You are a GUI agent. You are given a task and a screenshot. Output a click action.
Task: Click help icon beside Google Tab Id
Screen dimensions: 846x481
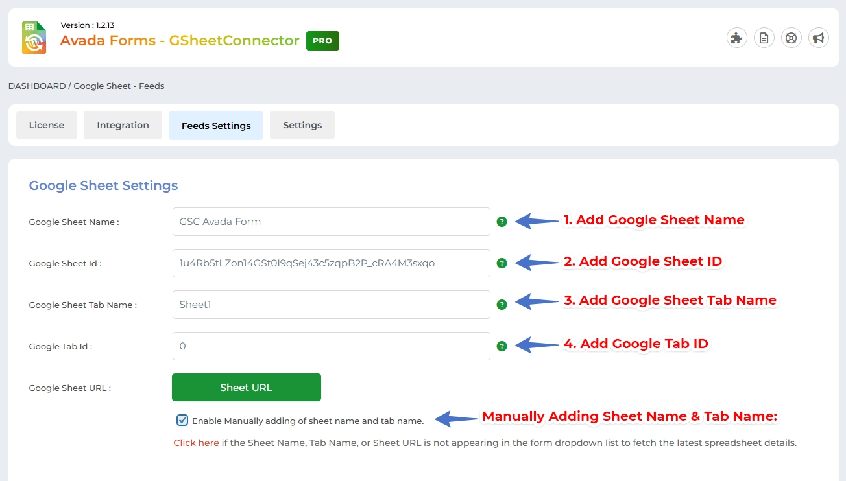(x=502, y=346)
